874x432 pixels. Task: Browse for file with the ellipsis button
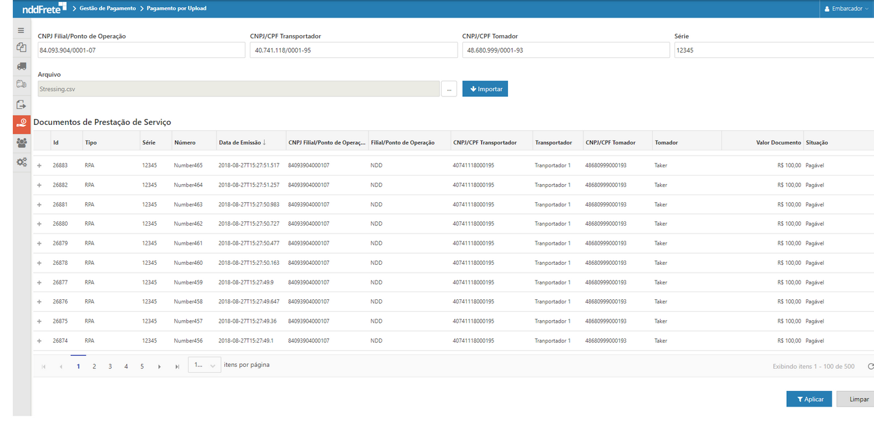[x=449, y=89]
